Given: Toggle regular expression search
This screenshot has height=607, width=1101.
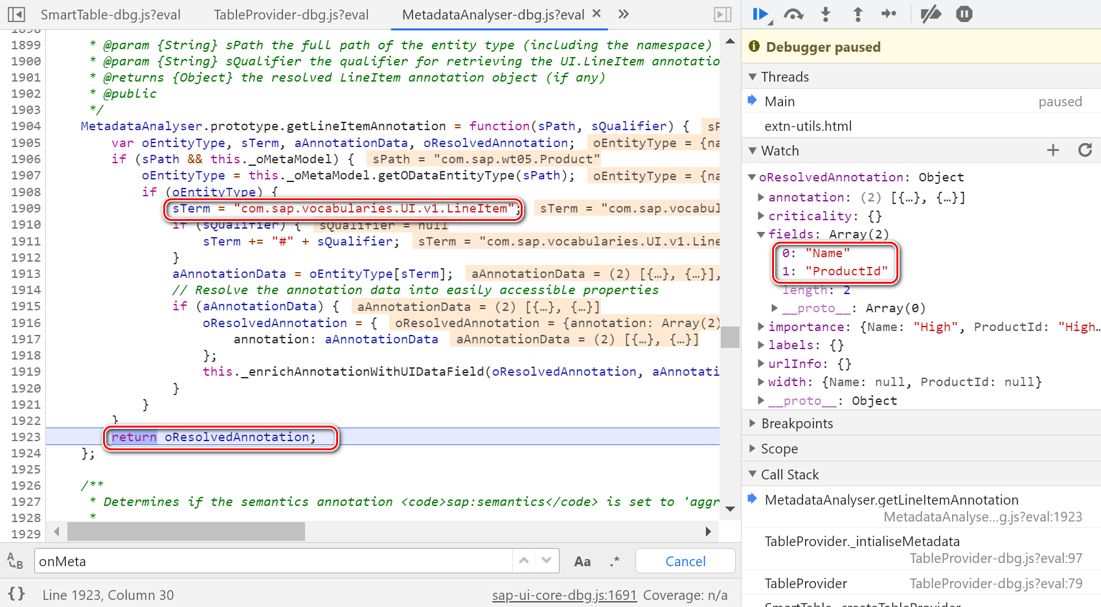Looking at the screenshot, I should click(x=614, y=562).
